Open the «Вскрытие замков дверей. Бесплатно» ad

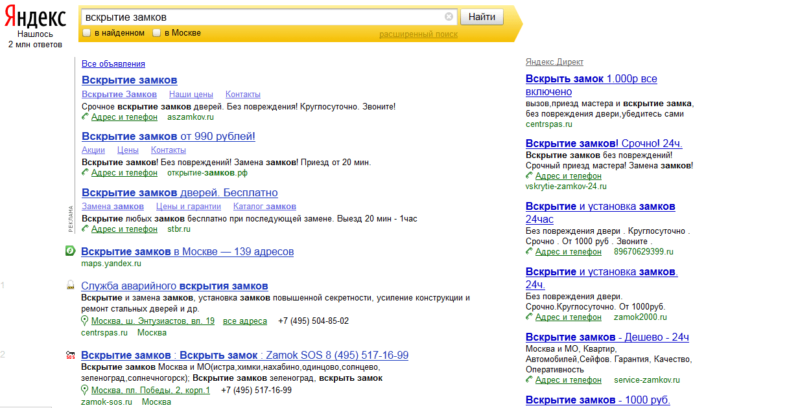[x=180, y=193]
